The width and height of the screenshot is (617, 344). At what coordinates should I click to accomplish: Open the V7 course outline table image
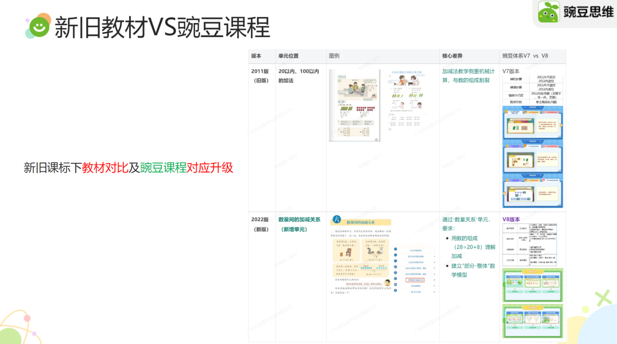532,90
